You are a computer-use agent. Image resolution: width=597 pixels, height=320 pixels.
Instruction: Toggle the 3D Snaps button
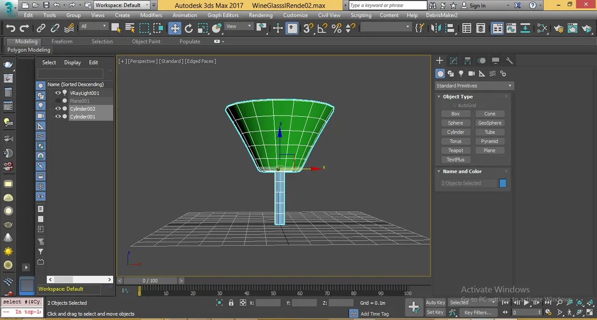coord(308,28)
